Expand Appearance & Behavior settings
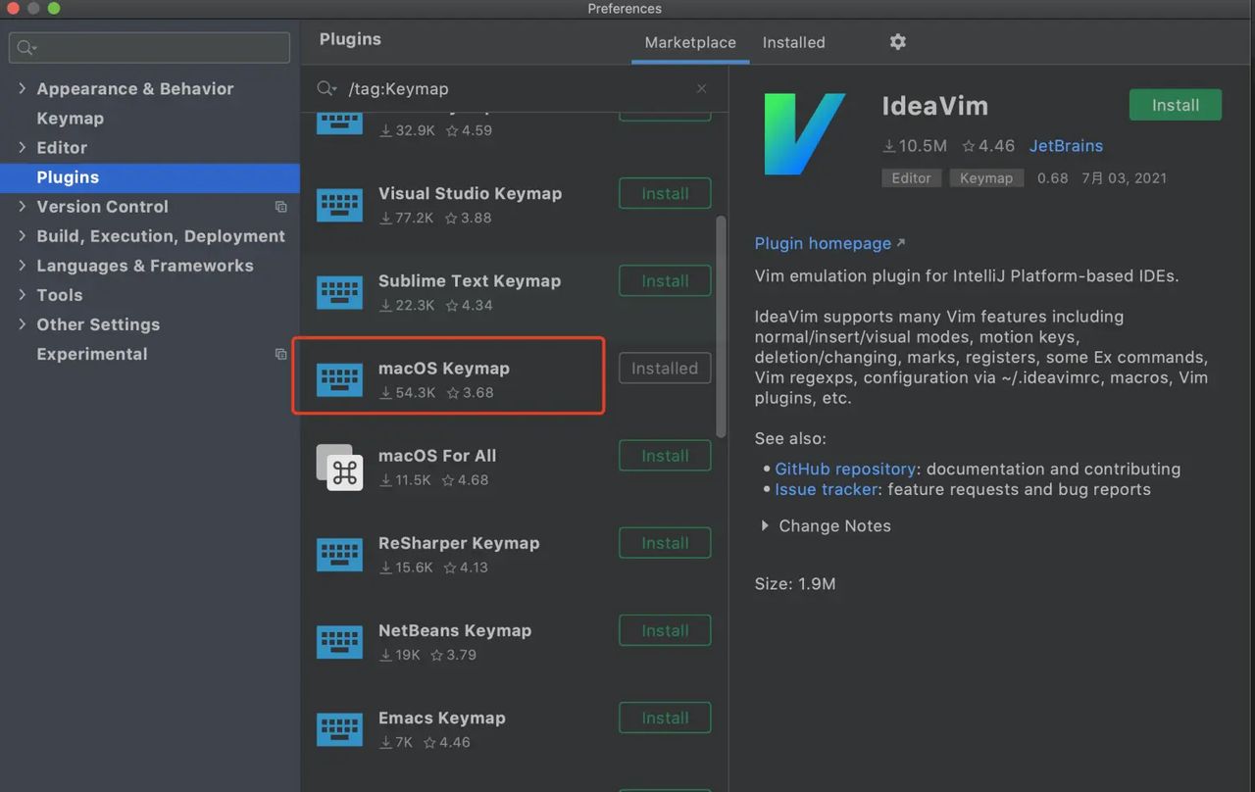The width and height of the screenshot is (1255, 792). click(22, 88)
